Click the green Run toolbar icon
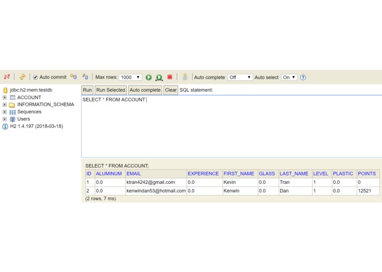The image size is (382, 272). tap(148, 77)
